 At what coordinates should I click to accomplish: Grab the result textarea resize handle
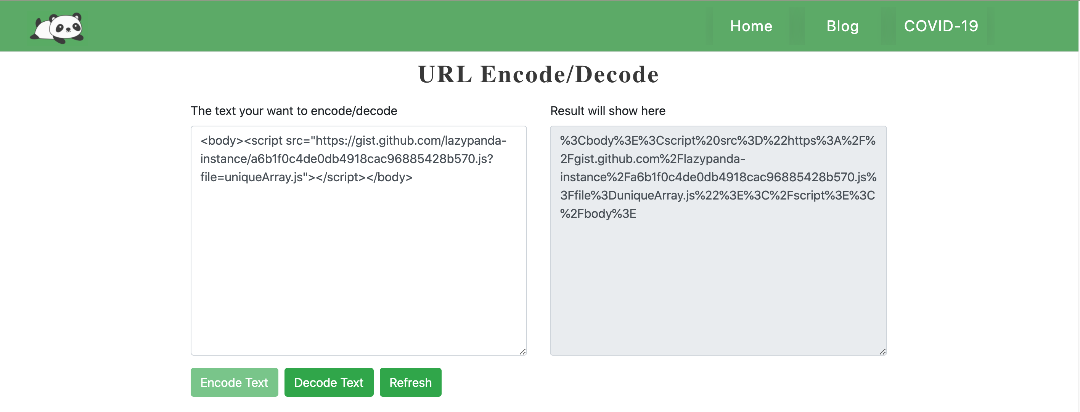tap(882, 351)
